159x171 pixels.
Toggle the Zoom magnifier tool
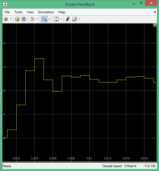tap(44, 19)
